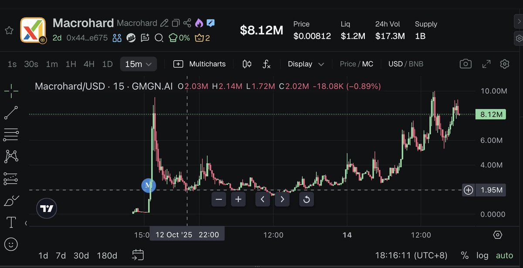Set date range to 7d
The height and width of the screenshot is (268, 523).
(61, 255)
